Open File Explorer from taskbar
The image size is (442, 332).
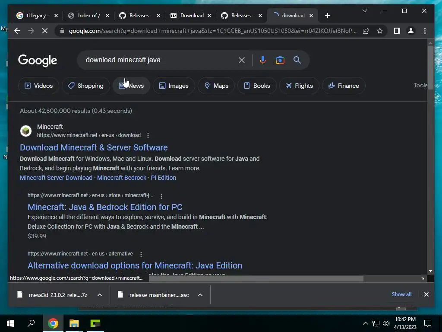tap(74, 323)
